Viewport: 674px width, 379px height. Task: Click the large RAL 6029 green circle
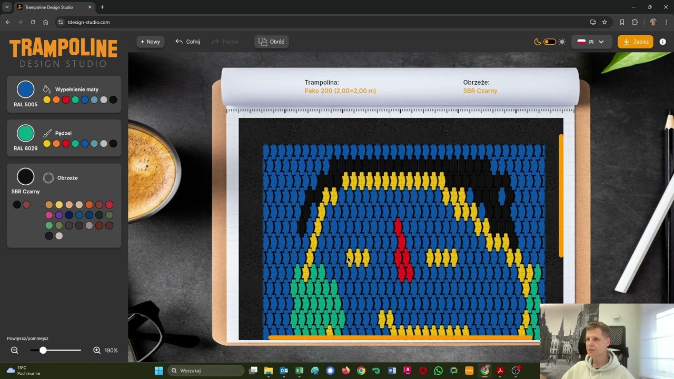(x=25, y=133)
